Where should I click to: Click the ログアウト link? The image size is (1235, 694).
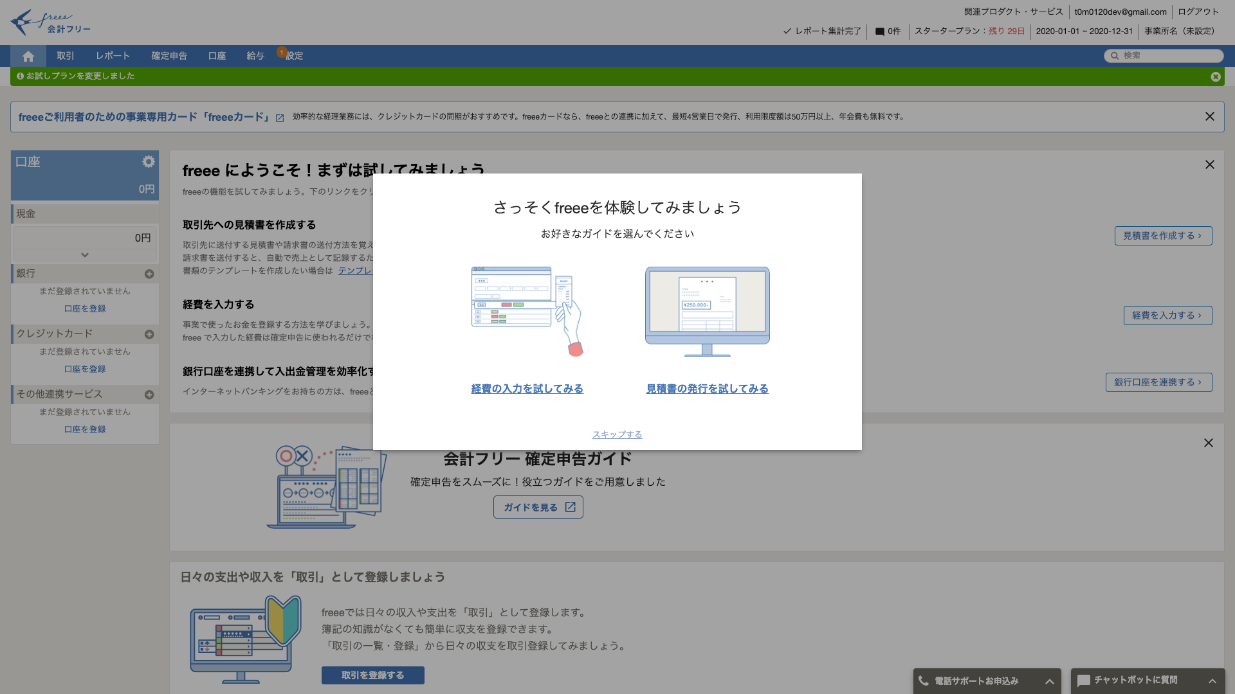point(1198,12)
